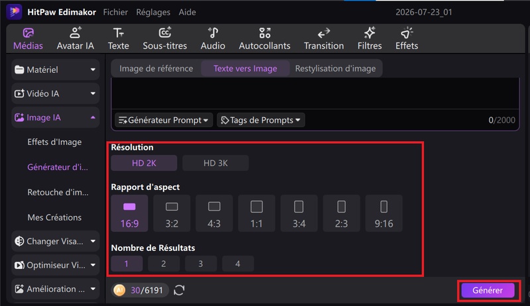Set number of results to 4

238,264
